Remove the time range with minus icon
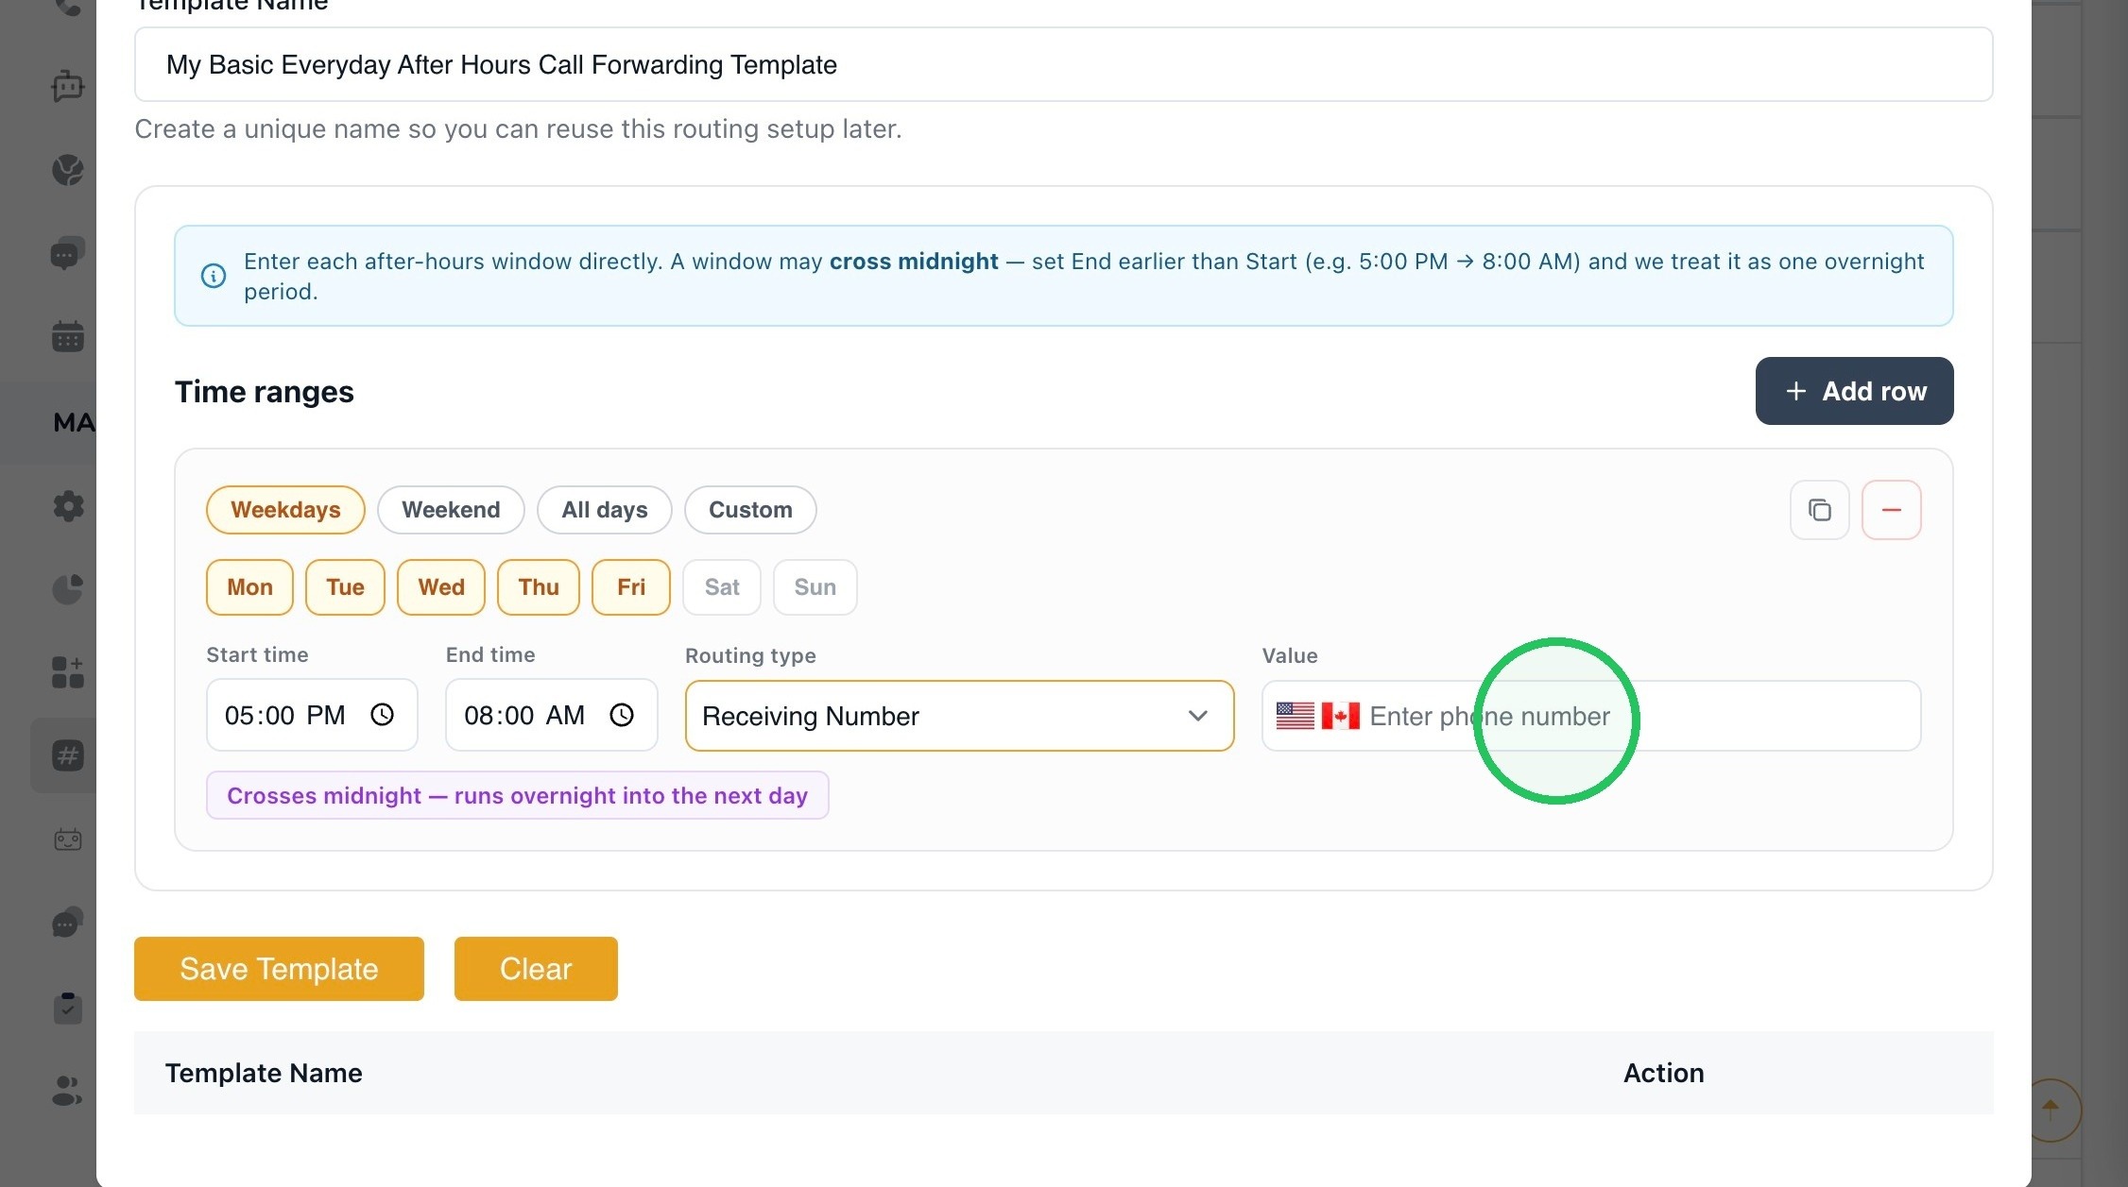 coord(1891,510)
